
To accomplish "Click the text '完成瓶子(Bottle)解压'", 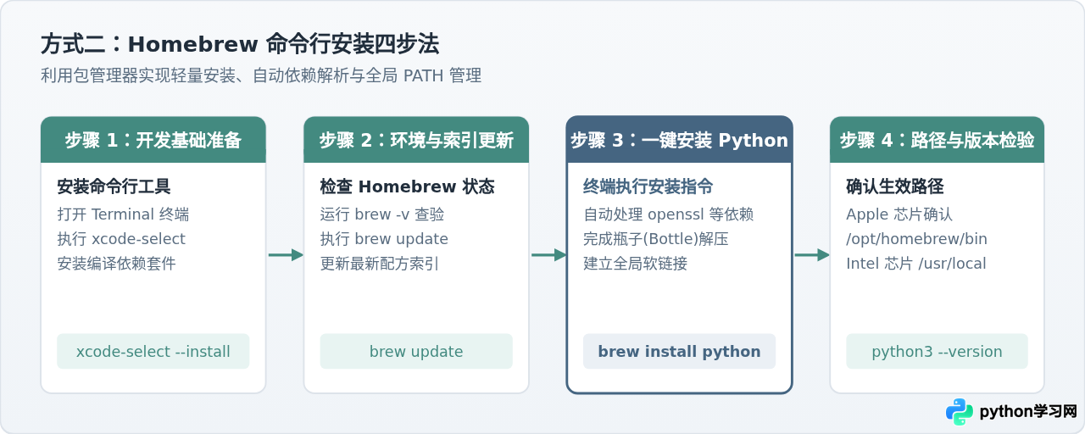I will point(656,239).
